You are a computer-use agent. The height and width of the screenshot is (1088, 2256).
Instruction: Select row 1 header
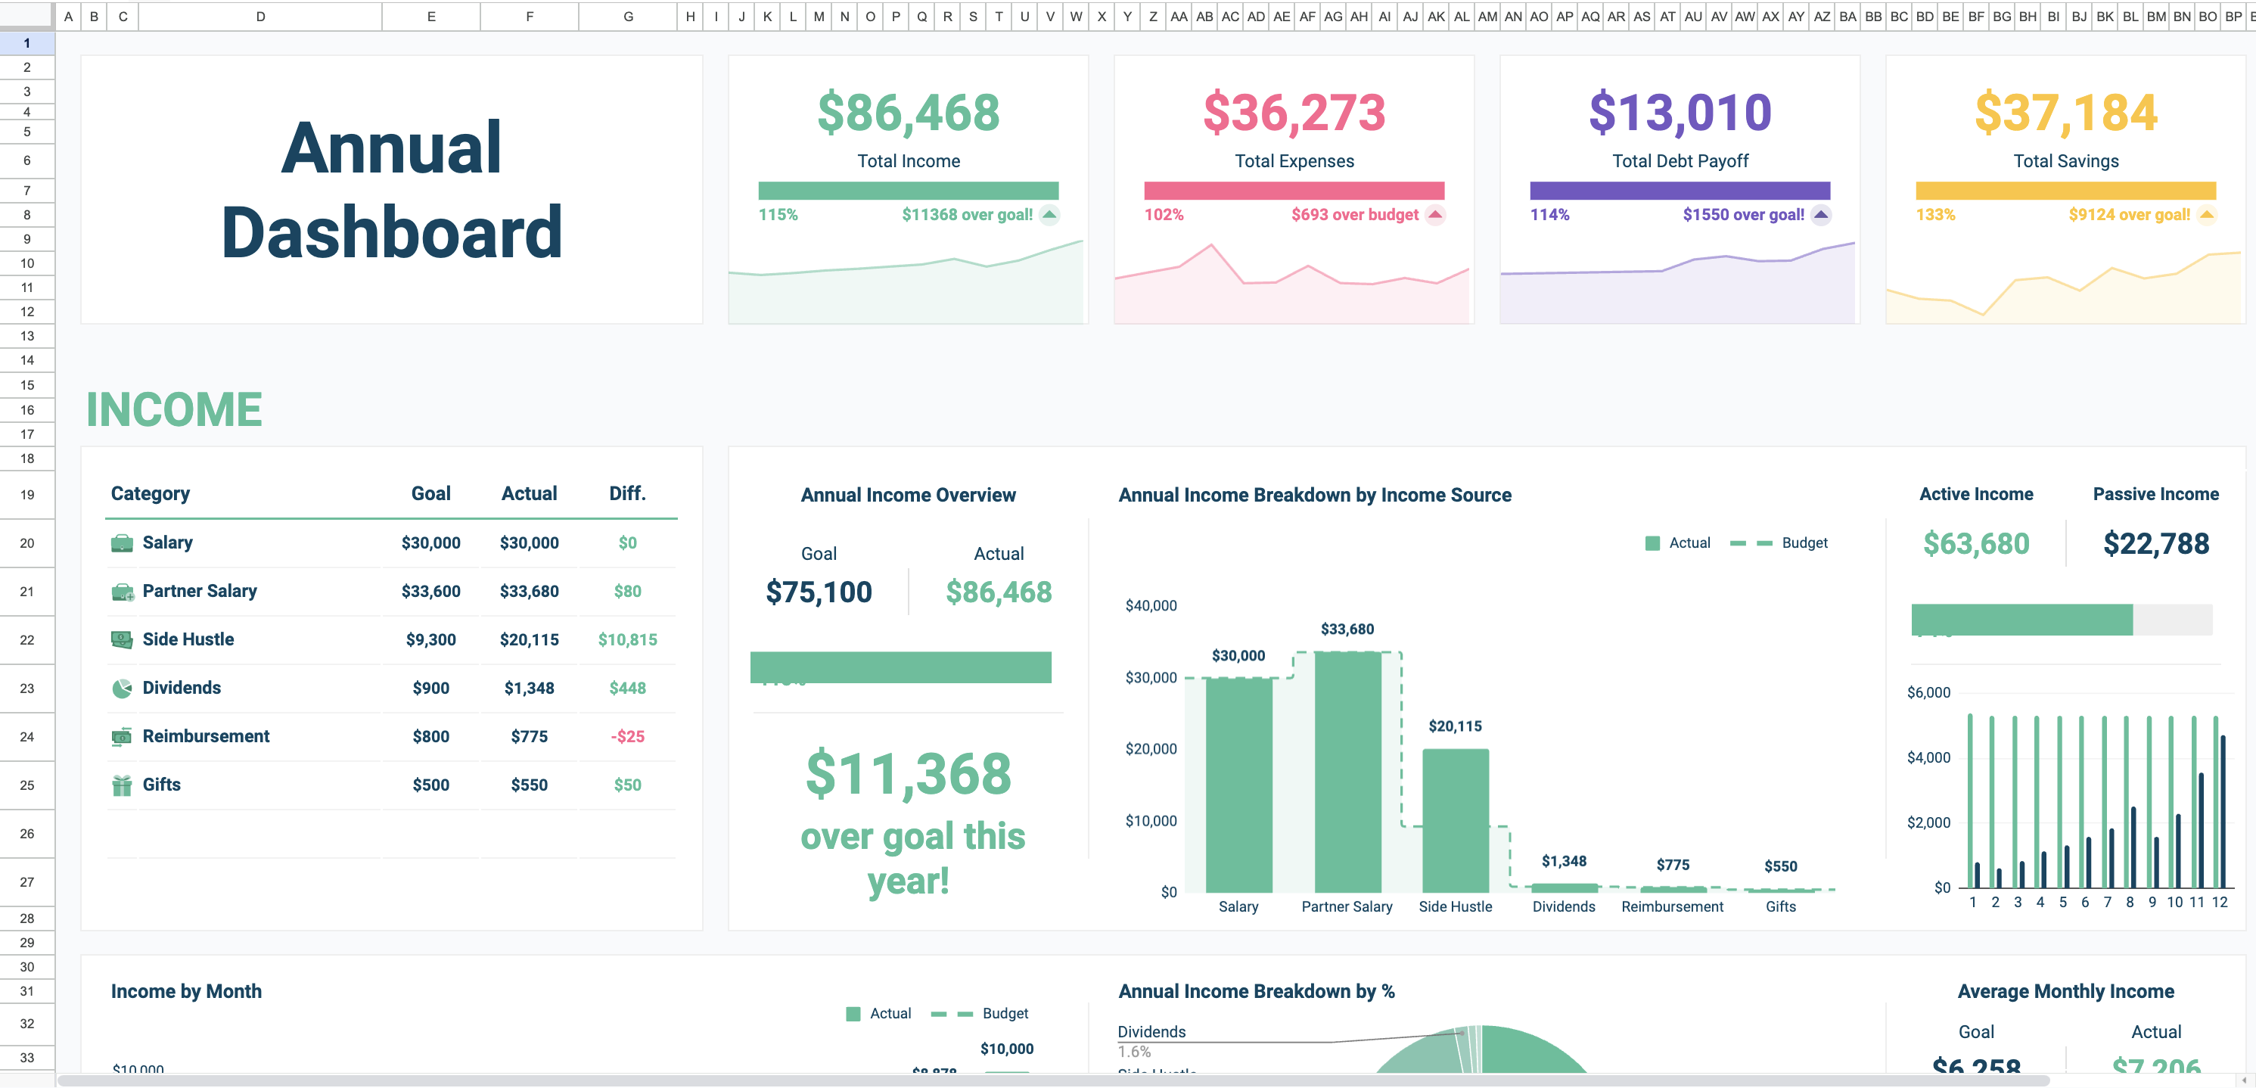(x=27, y=43)
